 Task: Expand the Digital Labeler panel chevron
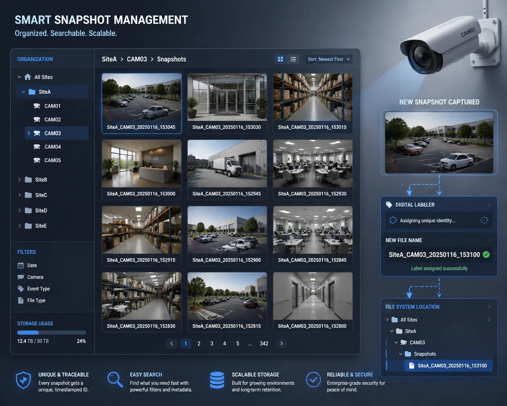490,204
